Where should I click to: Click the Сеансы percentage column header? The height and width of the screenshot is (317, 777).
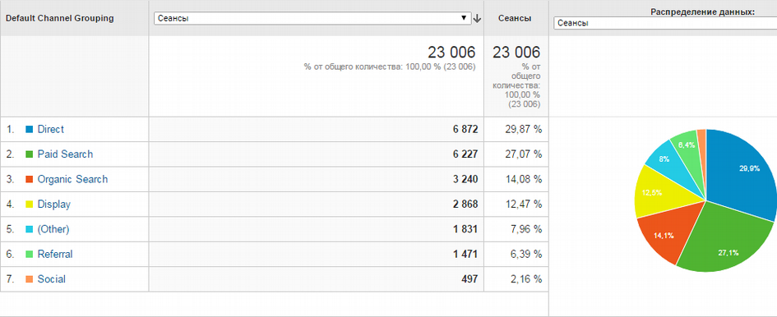(515, 18)
